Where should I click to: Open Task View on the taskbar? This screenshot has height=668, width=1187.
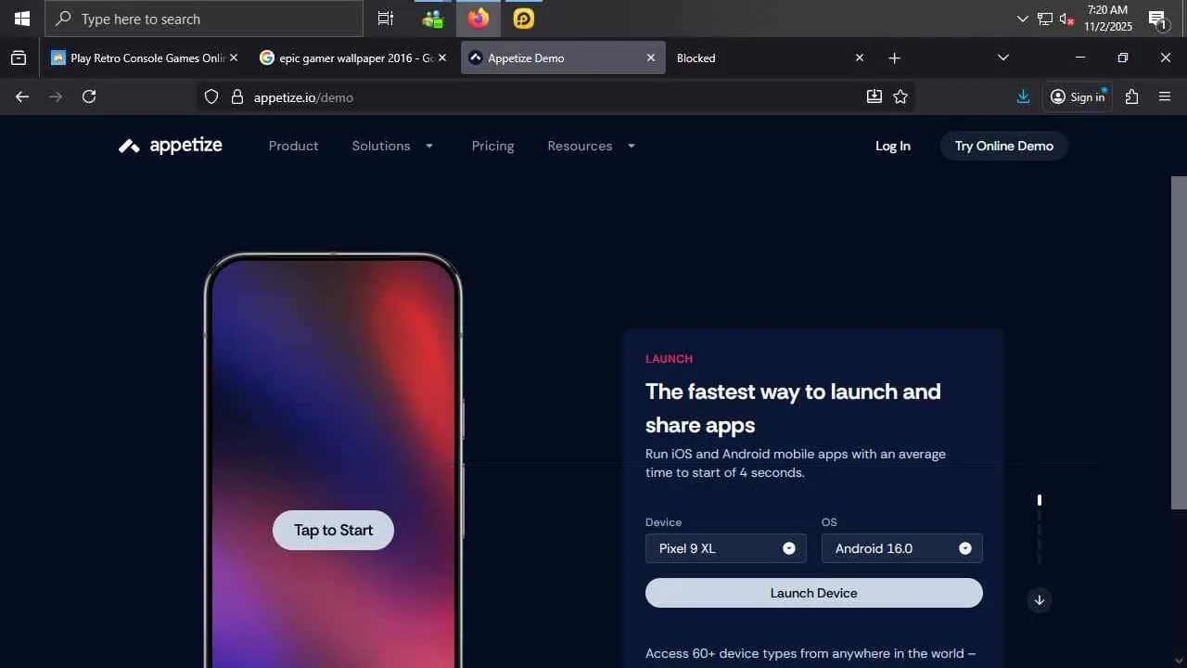[386, 19]
